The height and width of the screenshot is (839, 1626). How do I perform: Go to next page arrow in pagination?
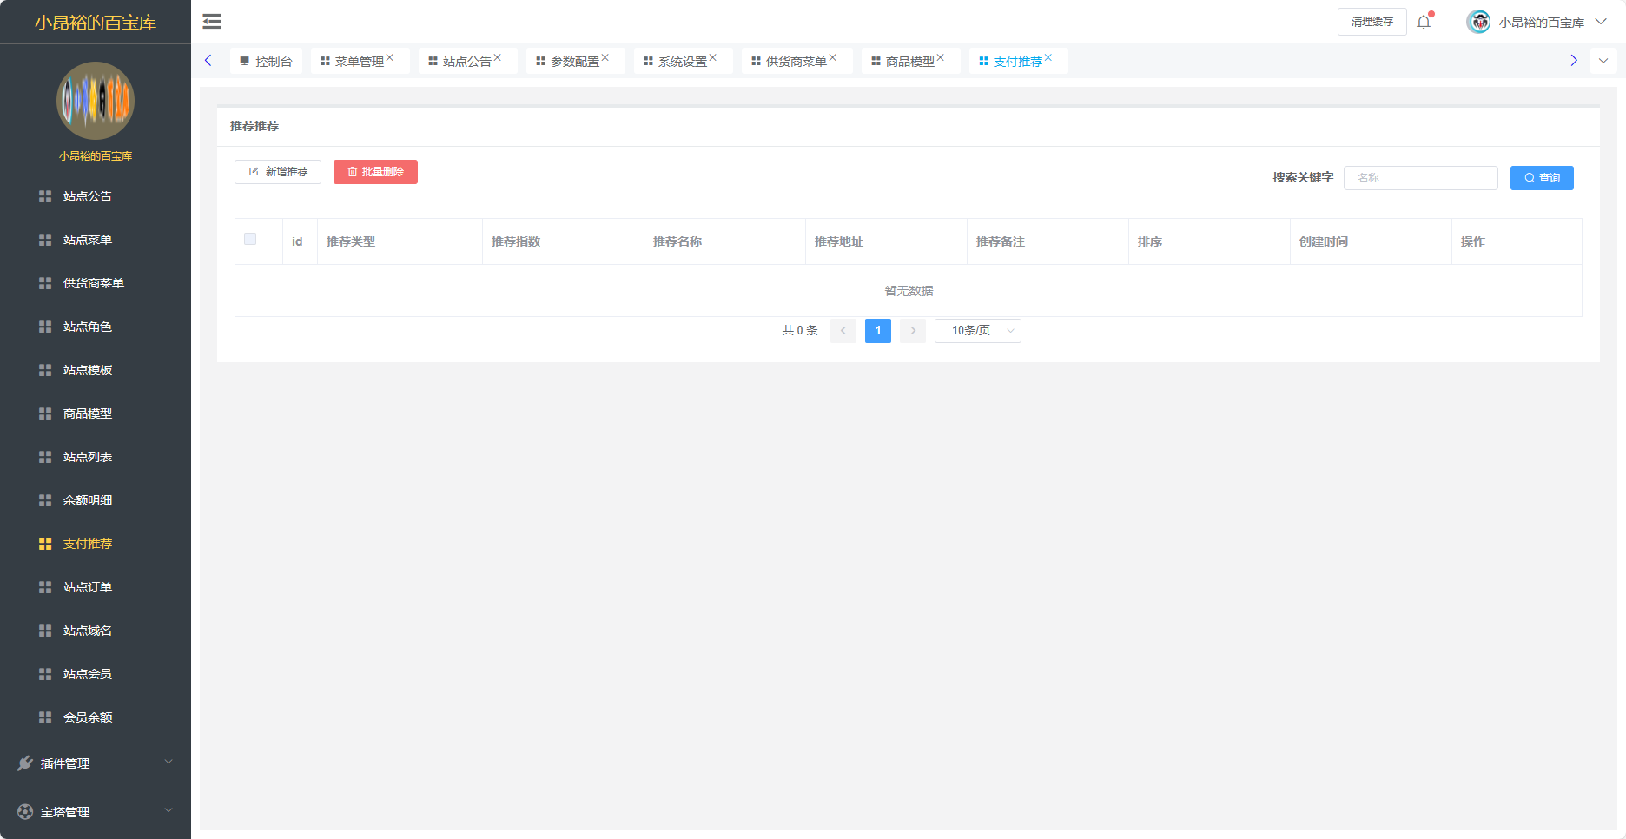(x=913, y=331)
